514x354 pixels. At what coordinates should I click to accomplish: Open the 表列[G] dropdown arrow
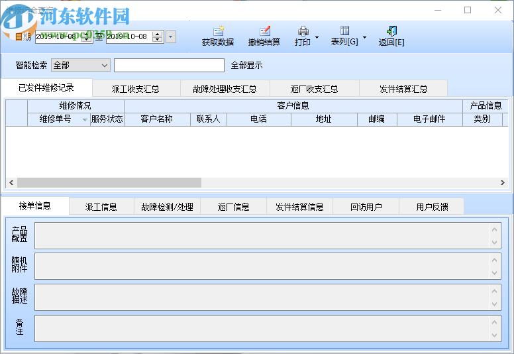tap(364, 37)
